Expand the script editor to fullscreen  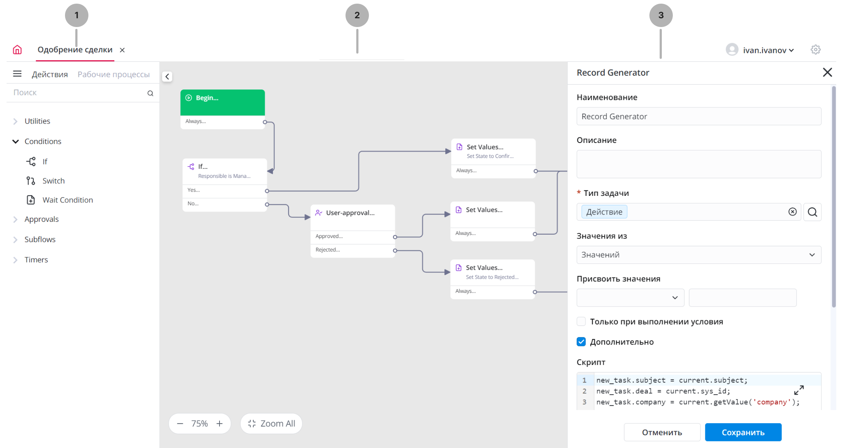[799, 390]
